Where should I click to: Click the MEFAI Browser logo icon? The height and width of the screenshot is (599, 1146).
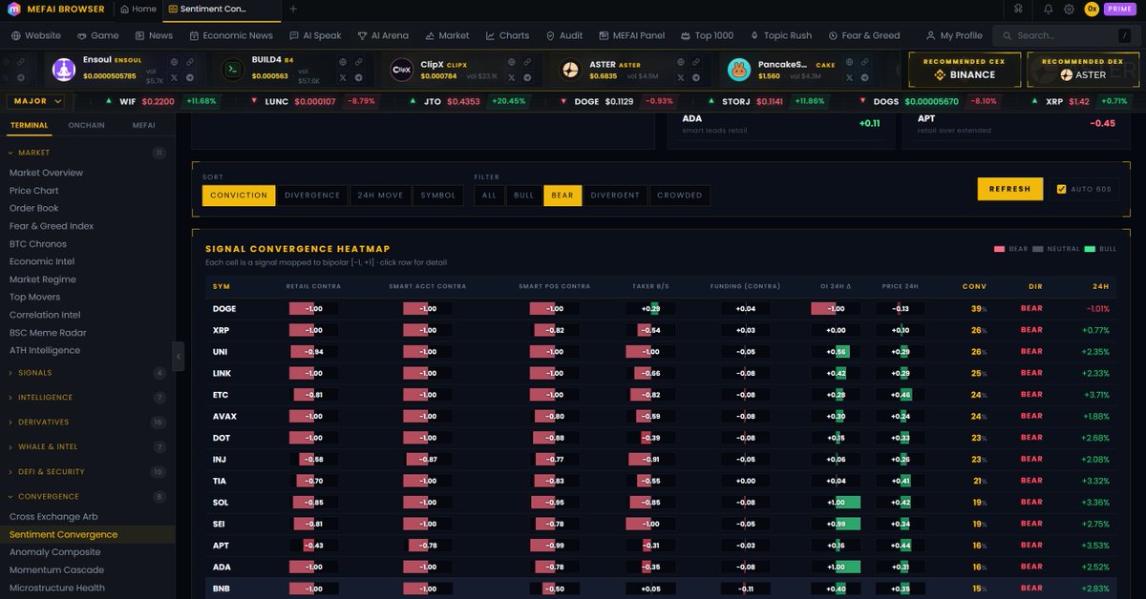click(x=14, y=9)
